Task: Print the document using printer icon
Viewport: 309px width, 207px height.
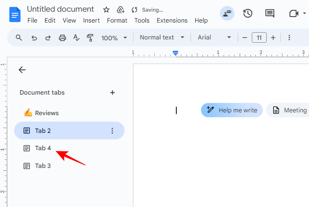Action: point(62,38)
